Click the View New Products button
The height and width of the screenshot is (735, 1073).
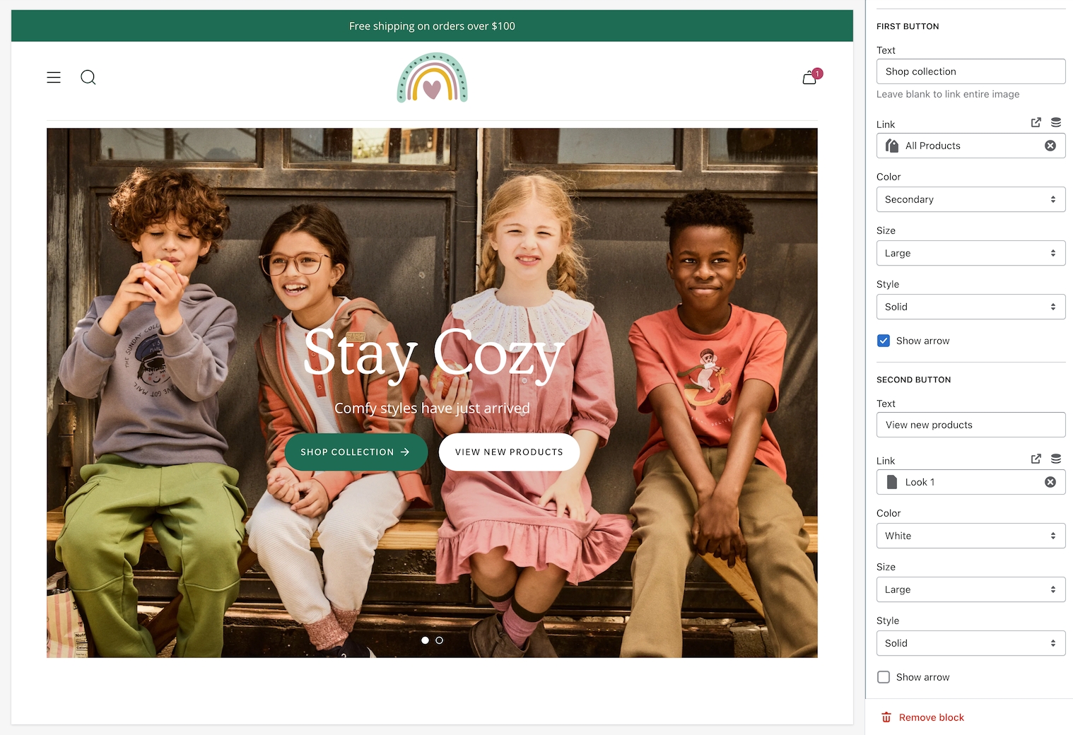pos(509,452)
